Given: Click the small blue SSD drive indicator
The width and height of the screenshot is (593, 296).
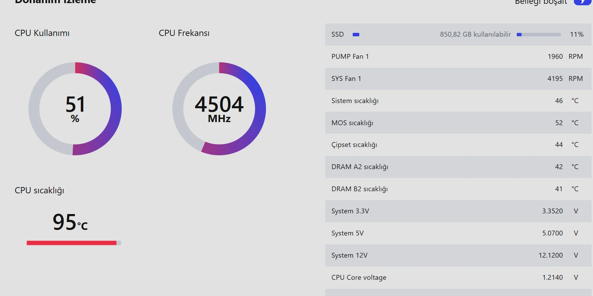Looking at the screenshot, I should 356,35.
